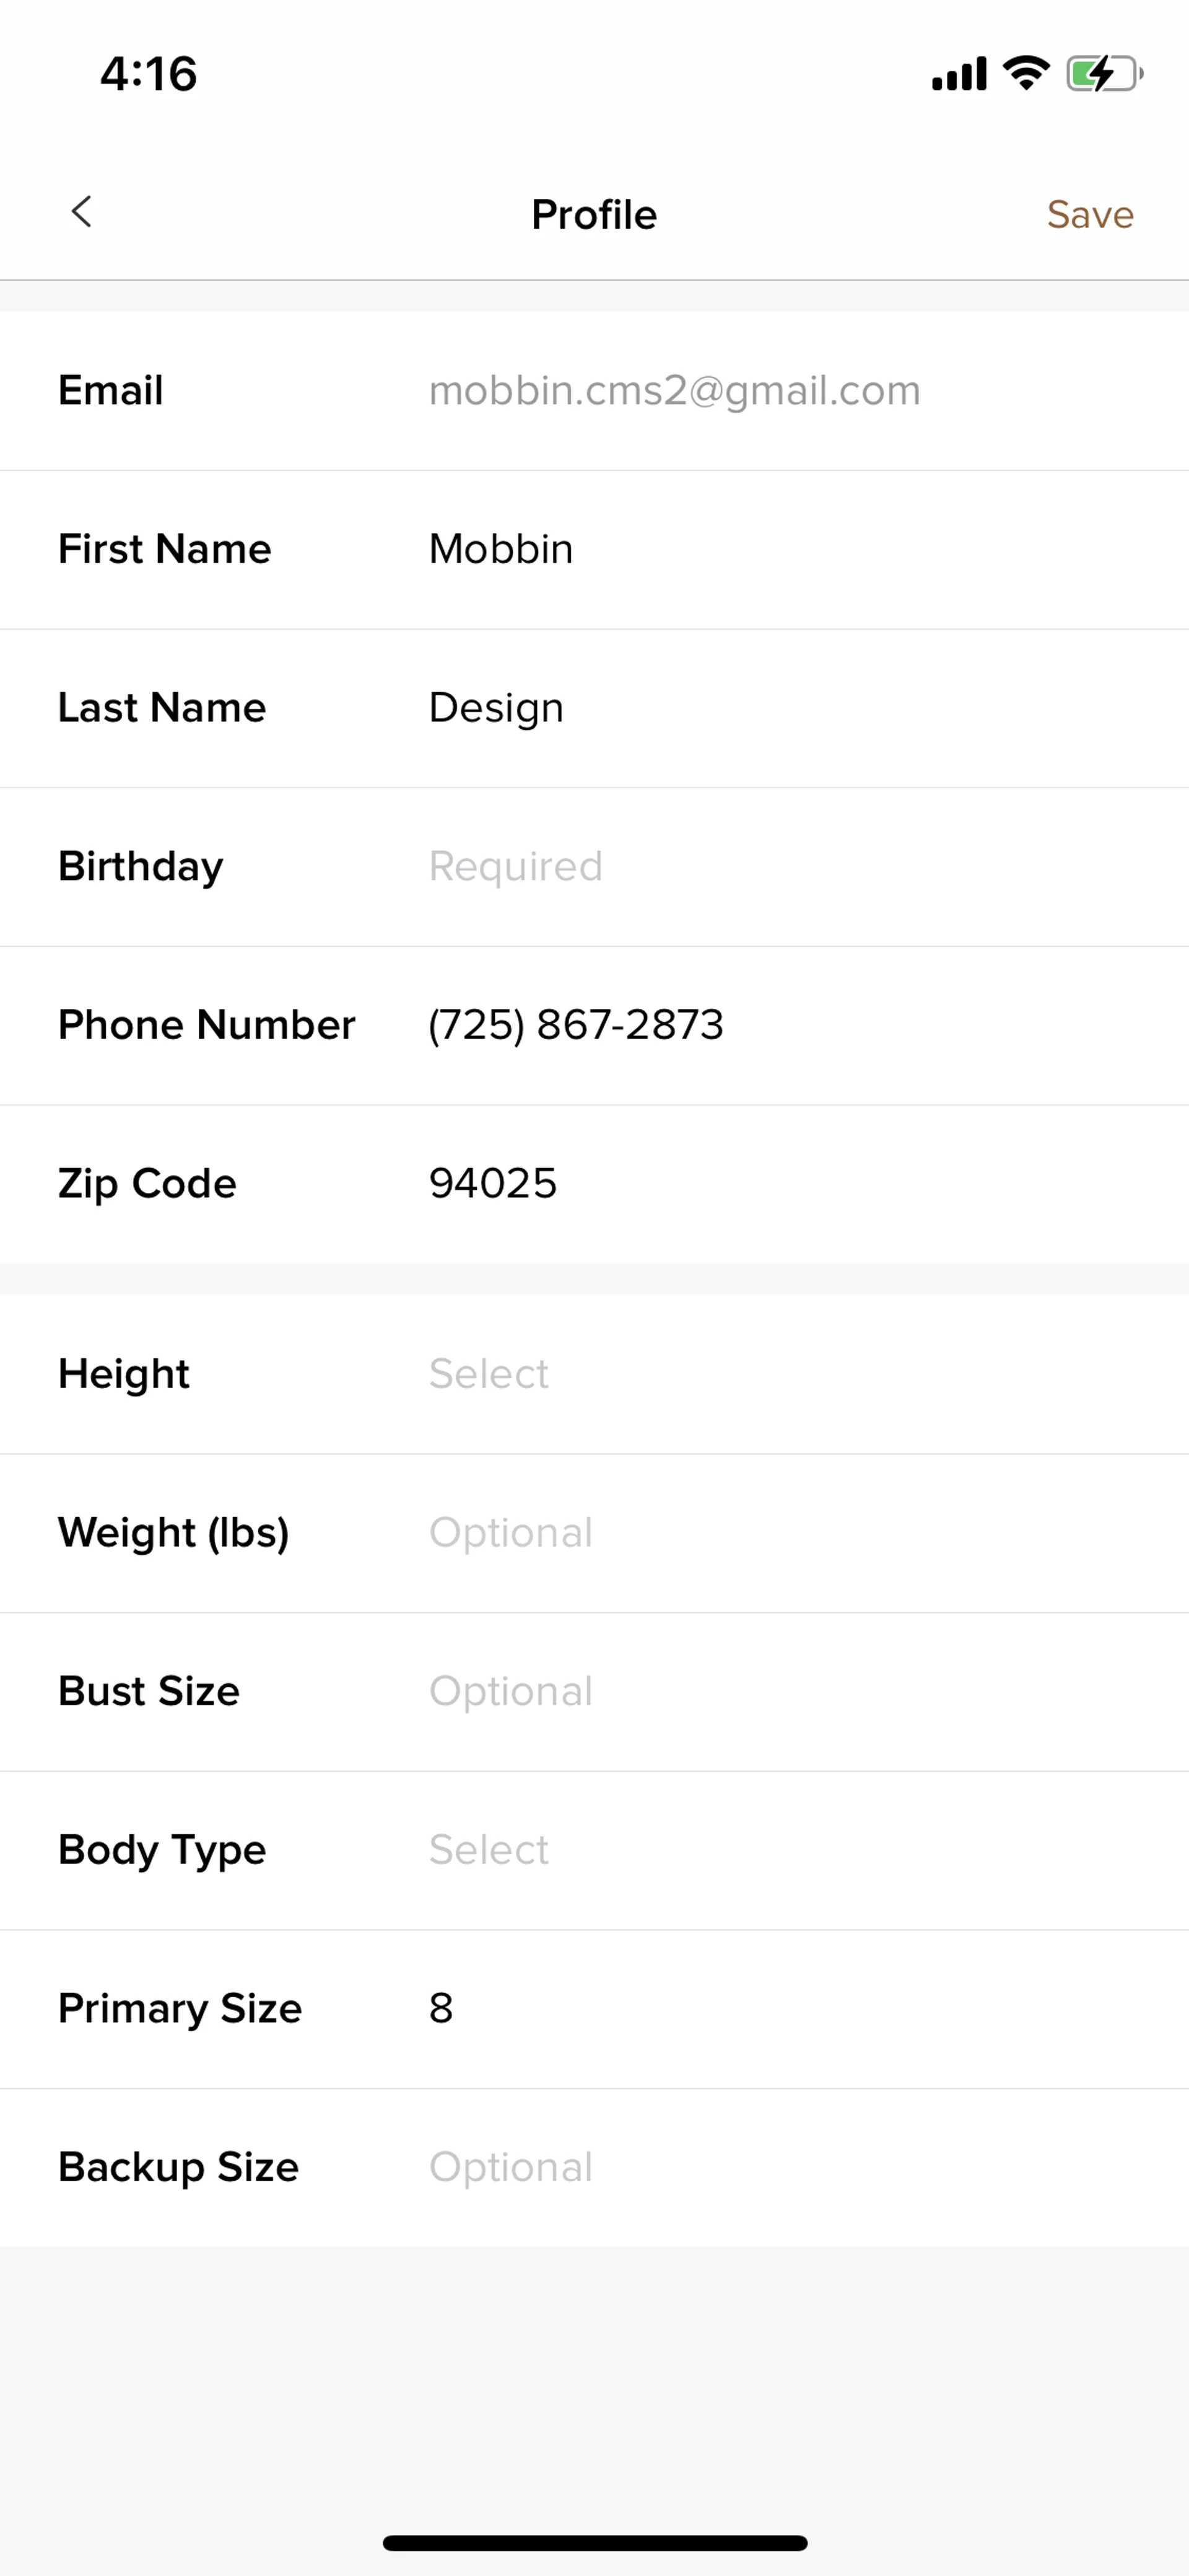Open the Backup Size optional field
1189x2576 pixels.
click(x=510, y=2167)
